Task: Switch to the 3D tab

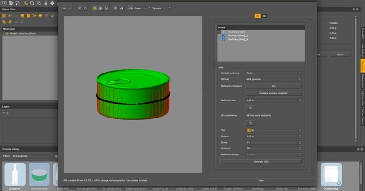Action: pyautogui.click(x=258, y=16)
